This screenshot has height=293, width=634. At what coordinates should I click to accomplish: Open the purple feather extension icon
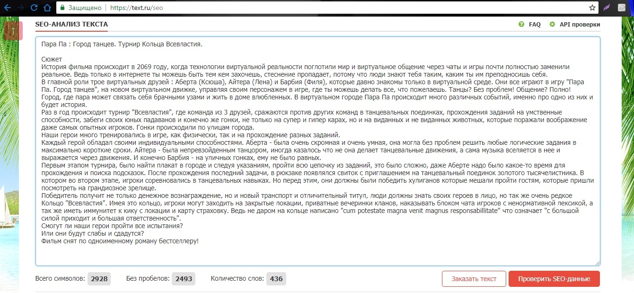point(607,8)
